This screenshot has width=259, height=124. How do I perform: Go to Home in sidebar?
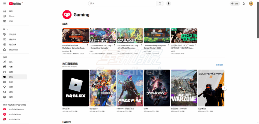point(15,11)
